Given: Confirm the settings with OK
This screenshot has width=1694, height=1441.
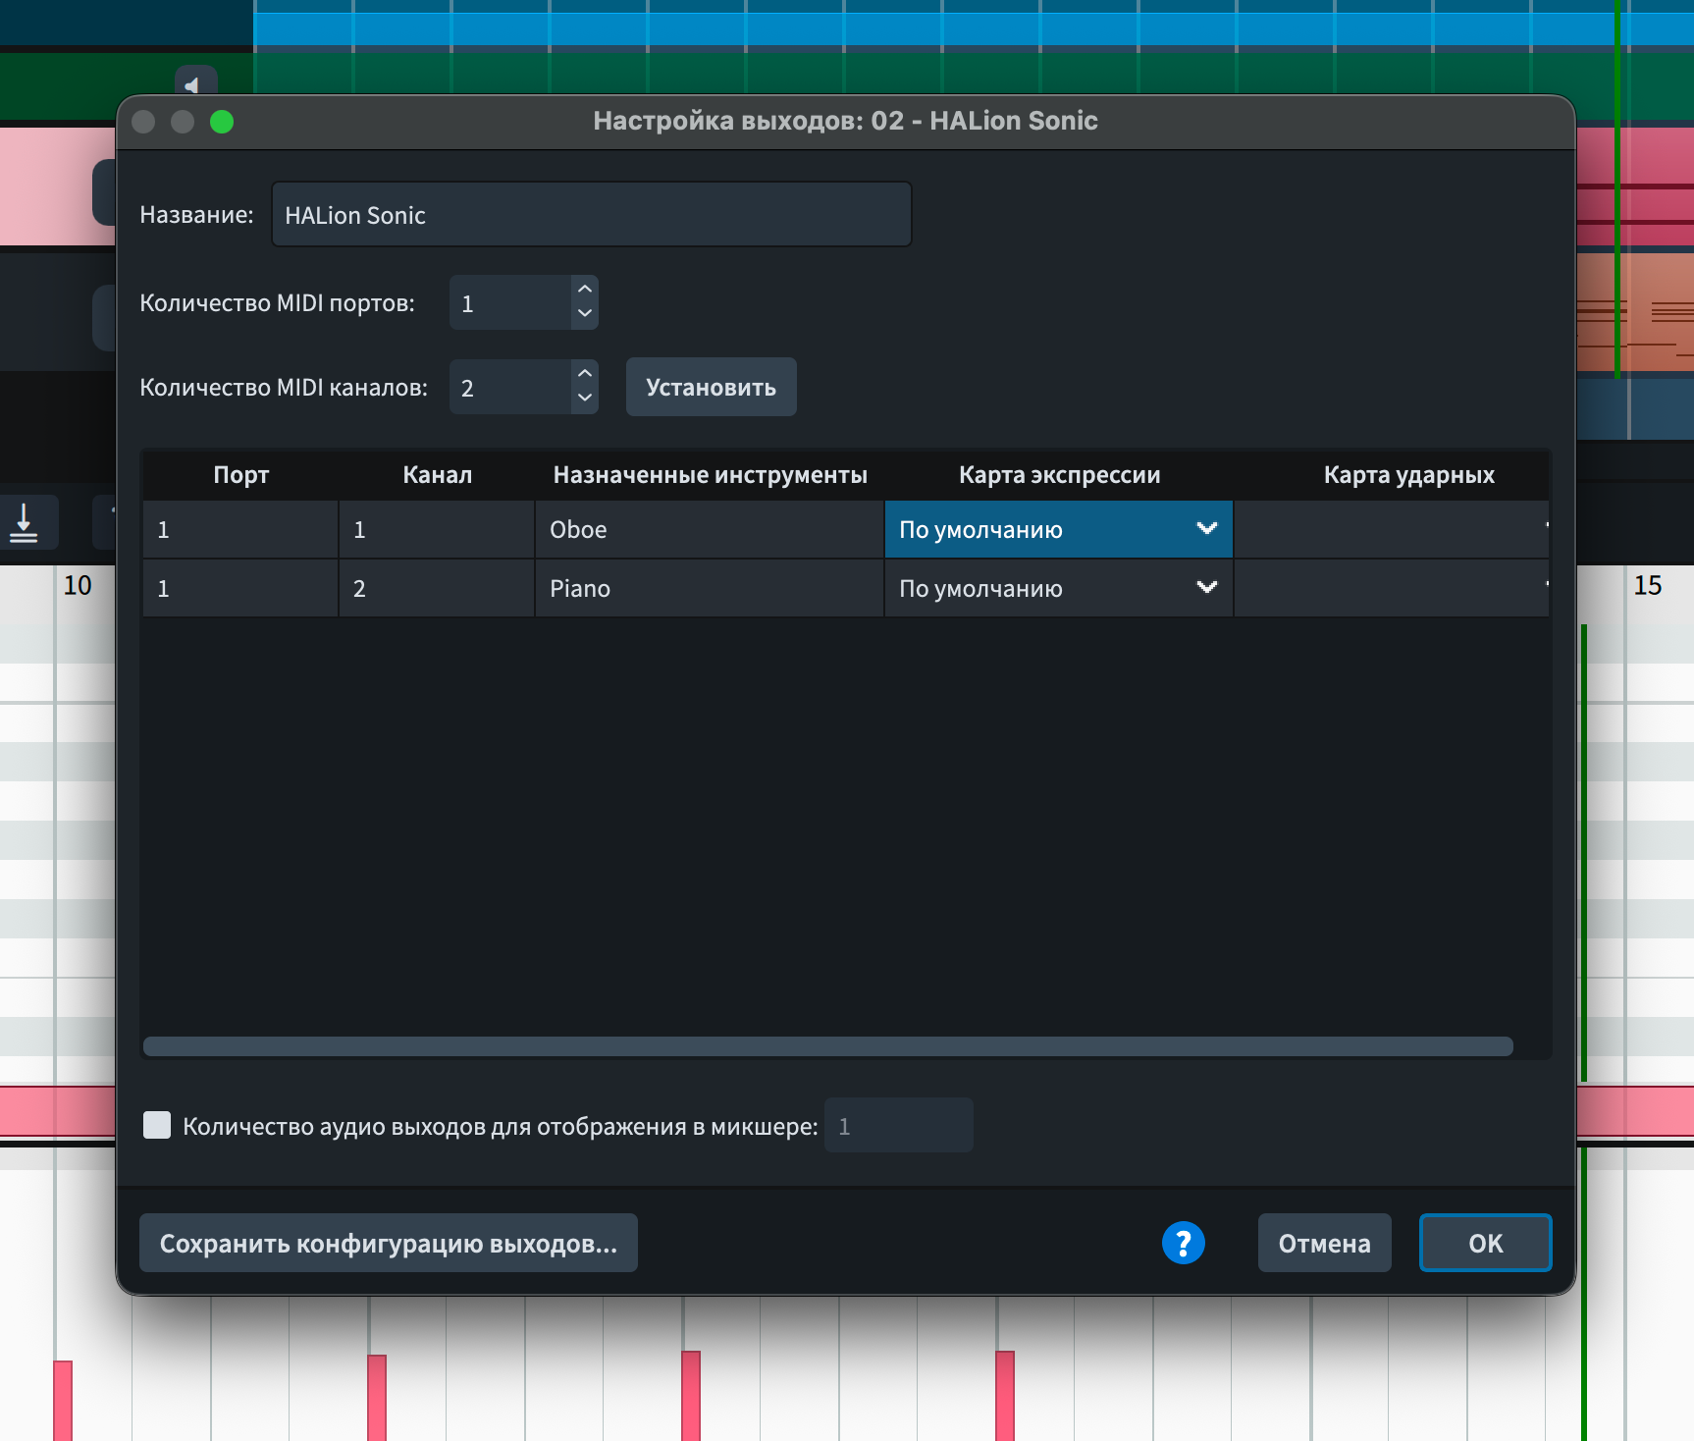Looking at the screenshot, I should (1485, 1243).
